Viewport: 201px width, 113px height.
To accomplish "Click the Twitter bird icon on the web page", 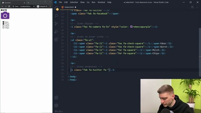I will pos(4,10).
